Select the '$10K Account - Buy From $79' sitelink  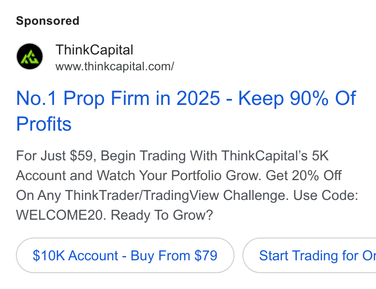click(125, 255)
